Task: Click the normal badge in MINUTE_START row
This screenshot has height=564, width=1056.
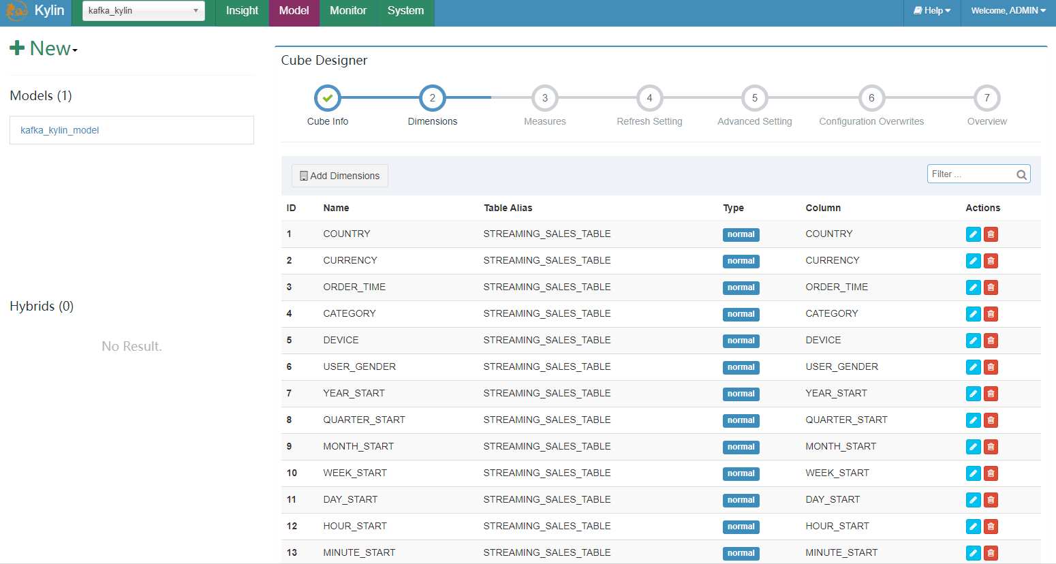Action: pyautogui.click(x=741, y=553)
